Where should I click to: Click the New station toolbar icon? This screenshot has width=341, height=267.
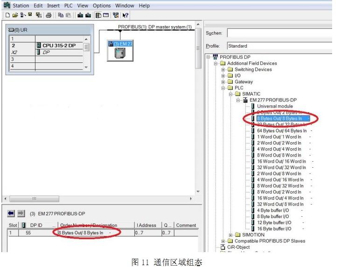tap(7, 15)
